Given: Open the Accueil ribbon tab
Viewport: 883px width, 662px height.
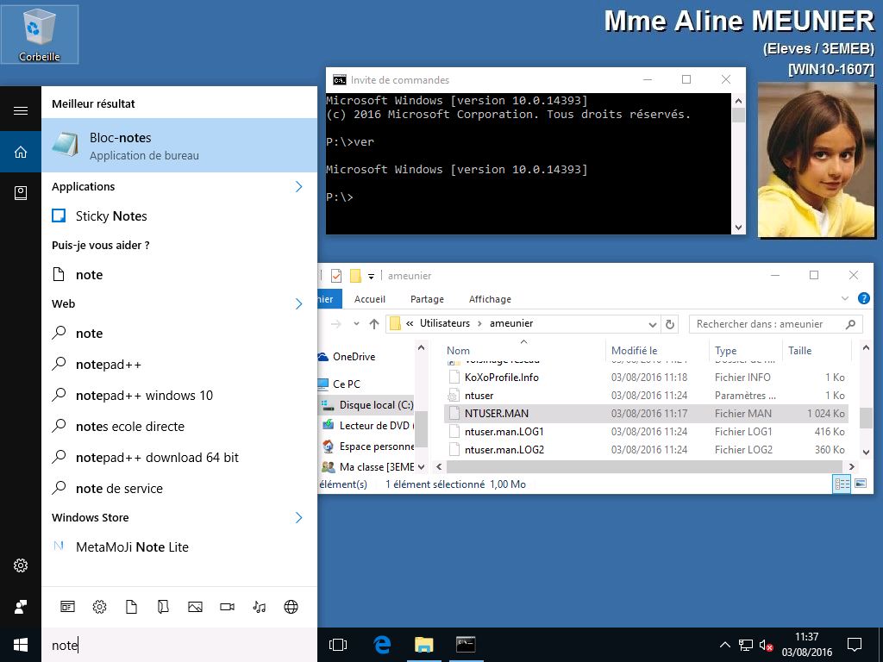Looking at the screenshot, I should [x=369, y=299].
